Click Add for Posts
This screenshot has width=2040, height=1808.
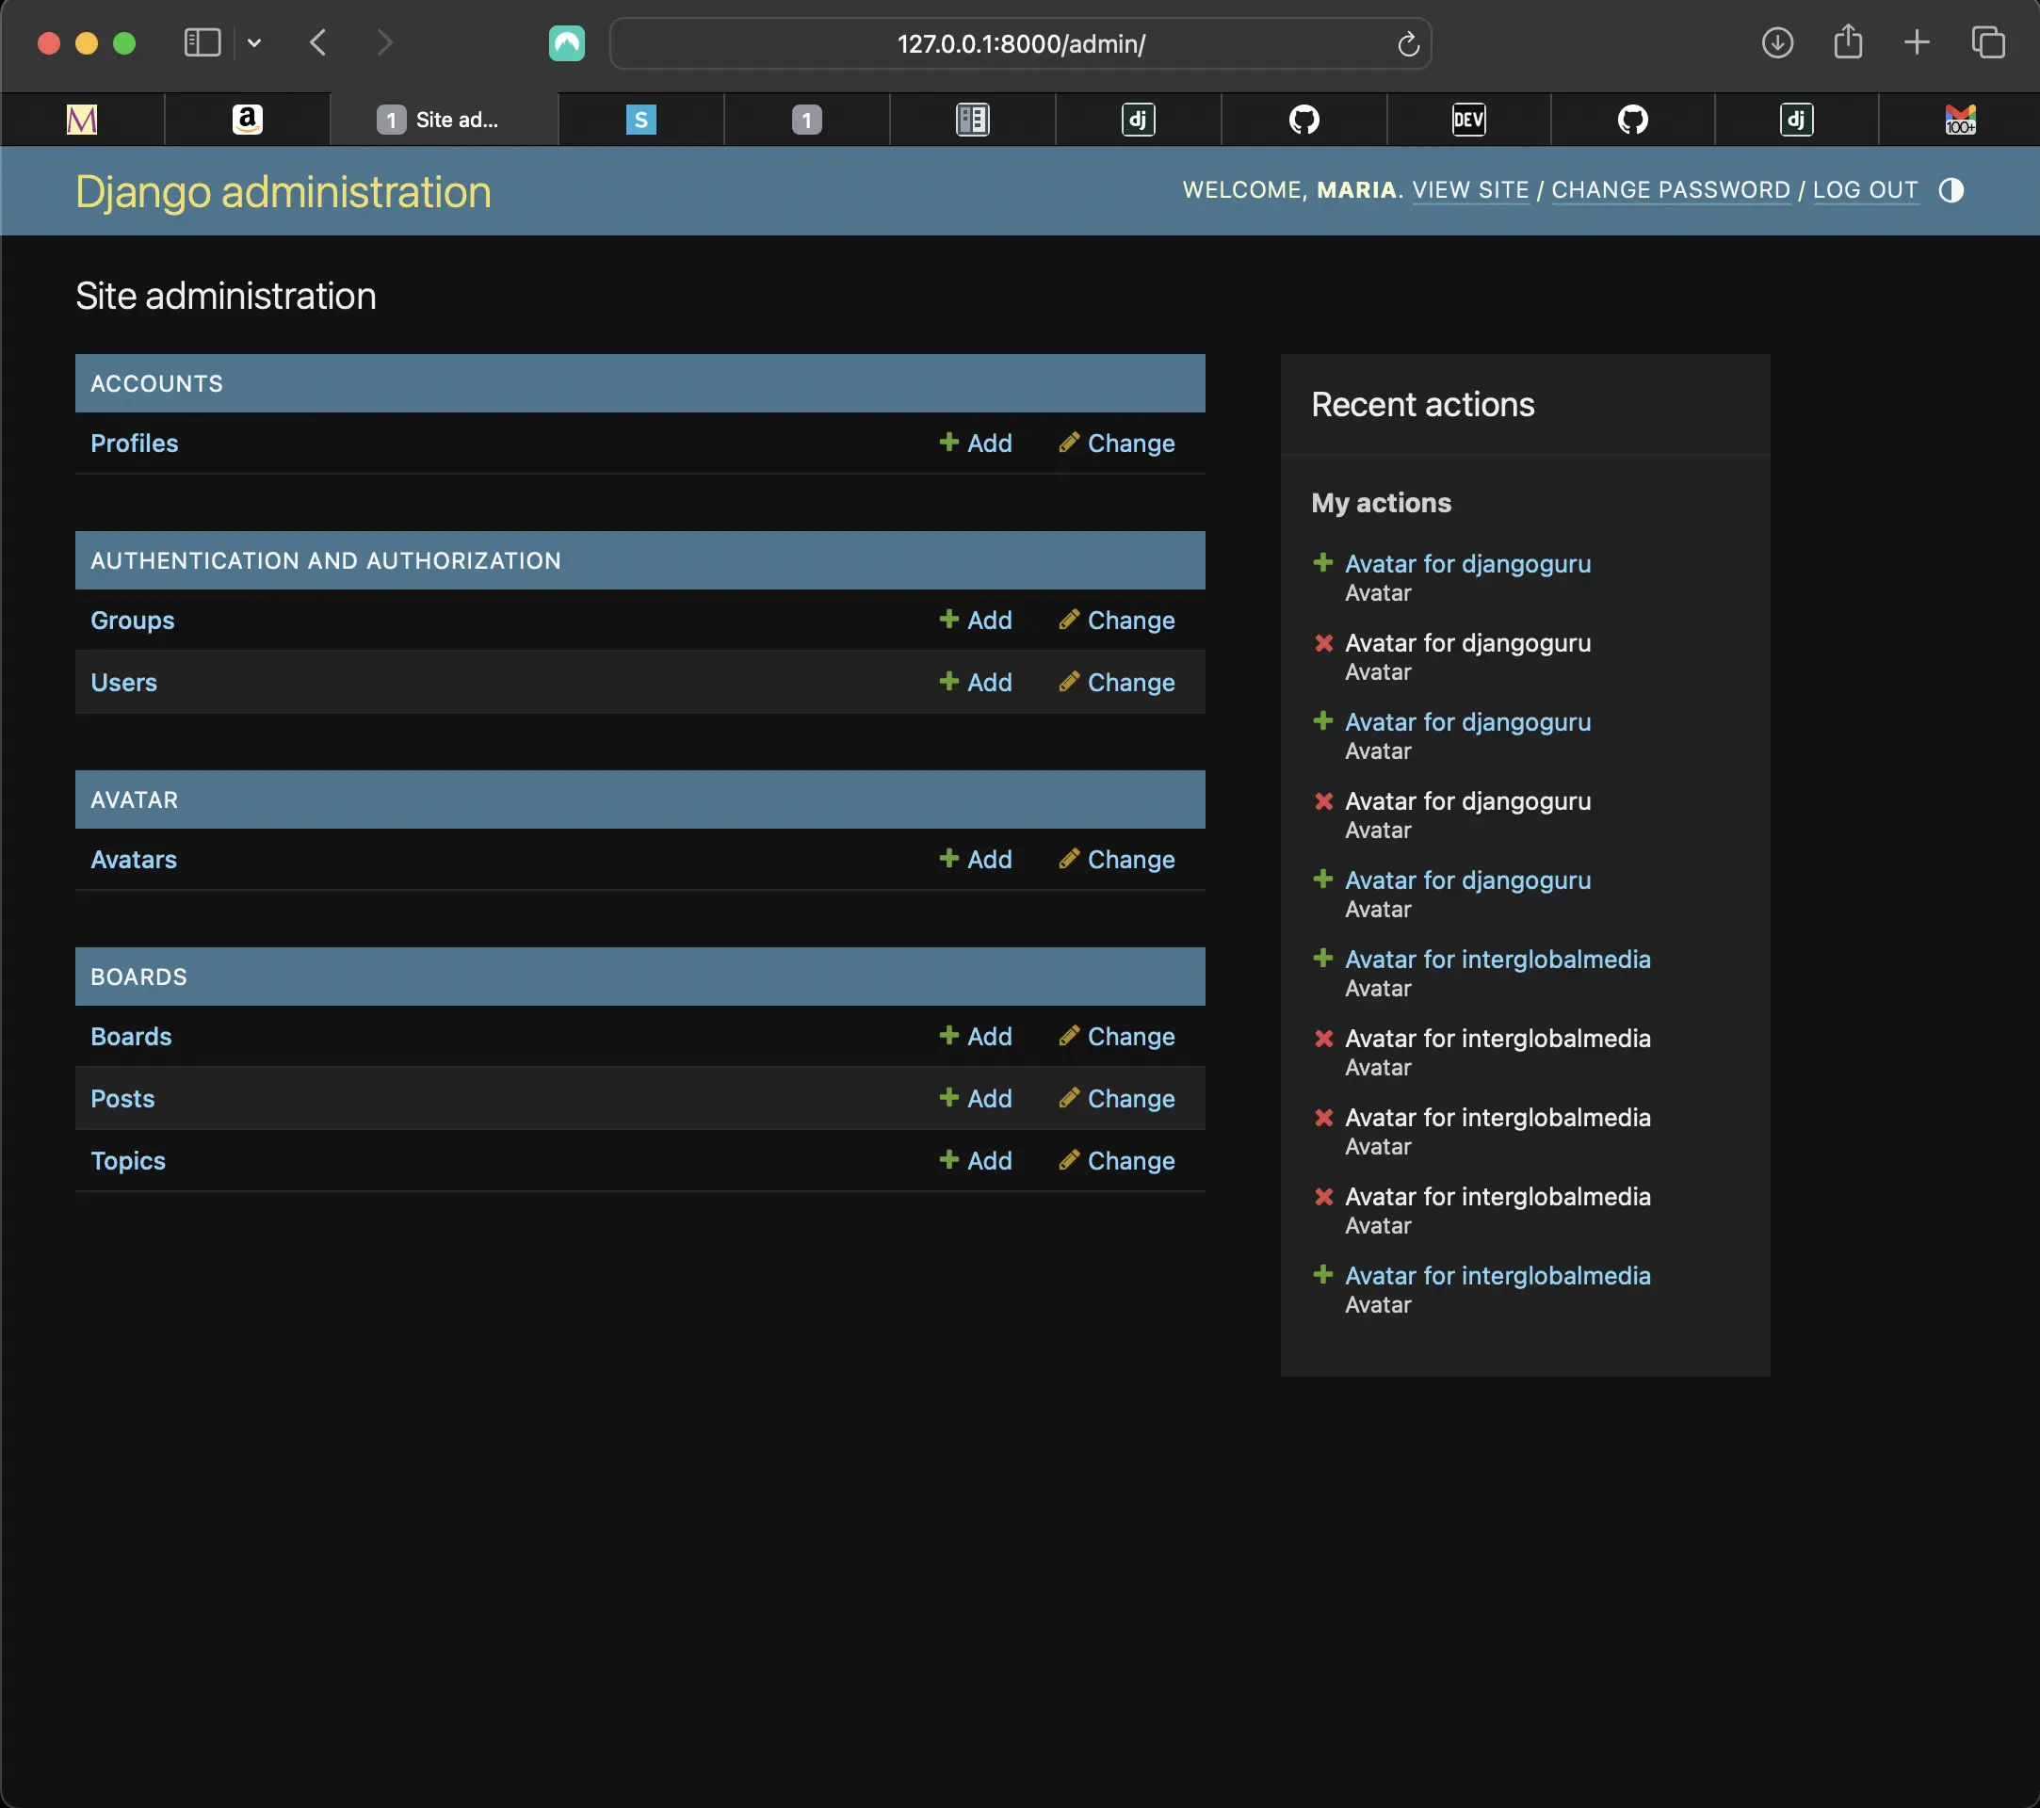[x=975, y=1099]
